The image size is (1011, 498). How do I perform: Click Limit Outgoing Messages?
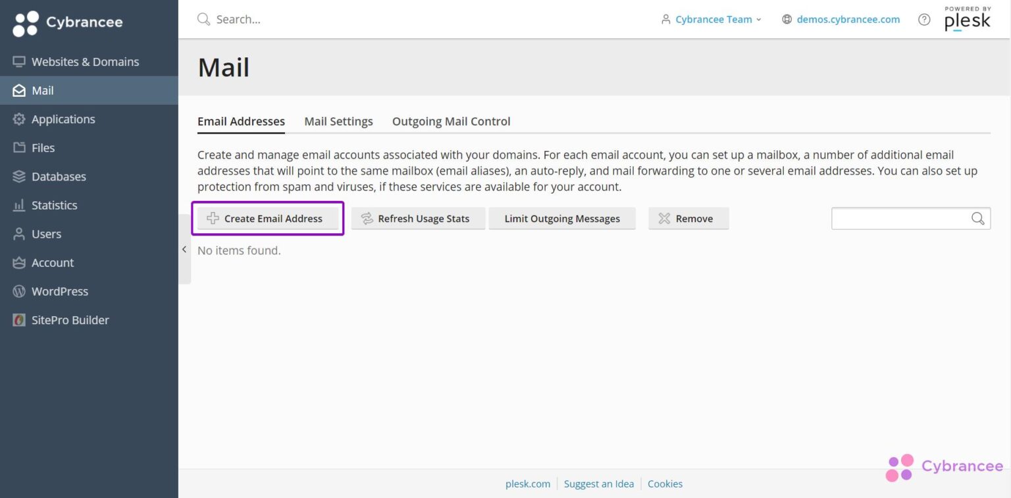(x=562, y=219)
